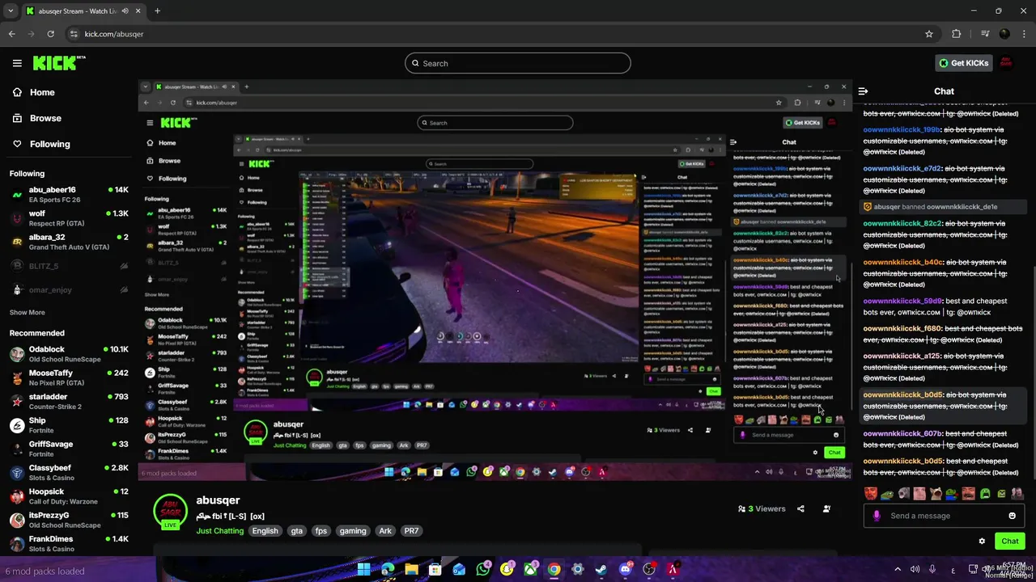
Task: Open itsPrezzyG recommended channel
Action: click(69, 520)
